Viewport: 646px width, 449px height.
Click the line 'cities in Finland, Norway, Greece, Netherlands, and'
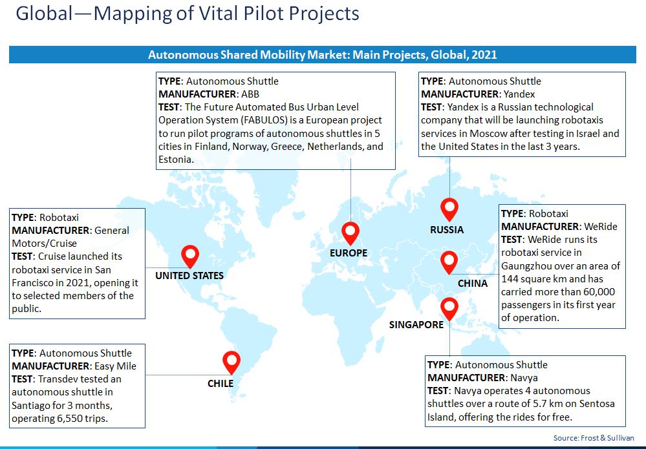pyautogui.click(x=271, y=147)
